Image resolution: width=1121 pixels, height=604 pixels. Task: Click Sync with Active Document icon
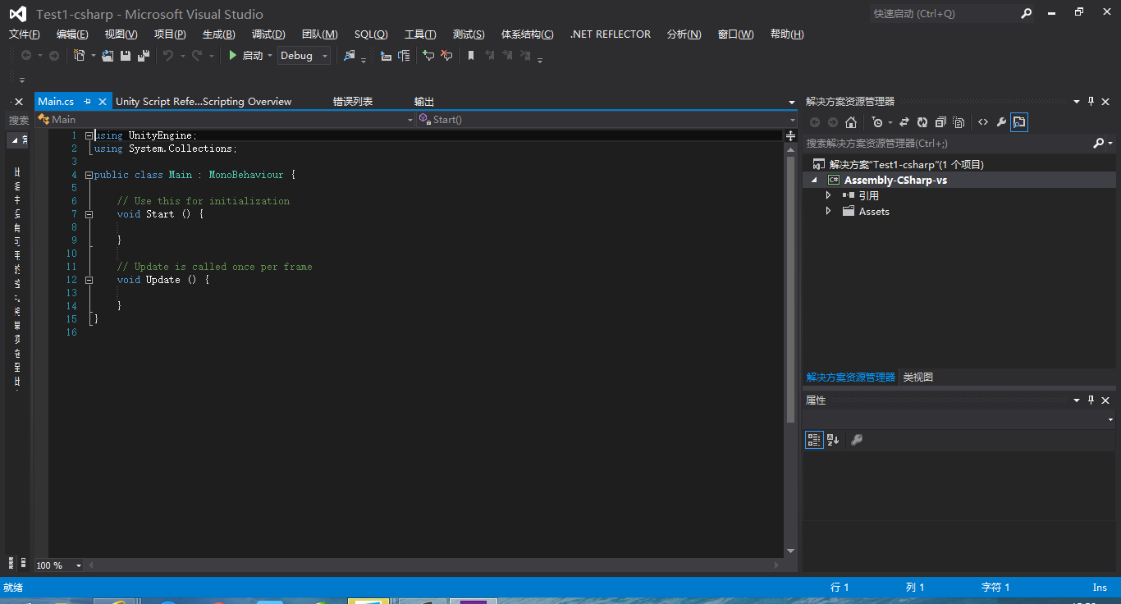pyautogui.click(x=904, y=122)
